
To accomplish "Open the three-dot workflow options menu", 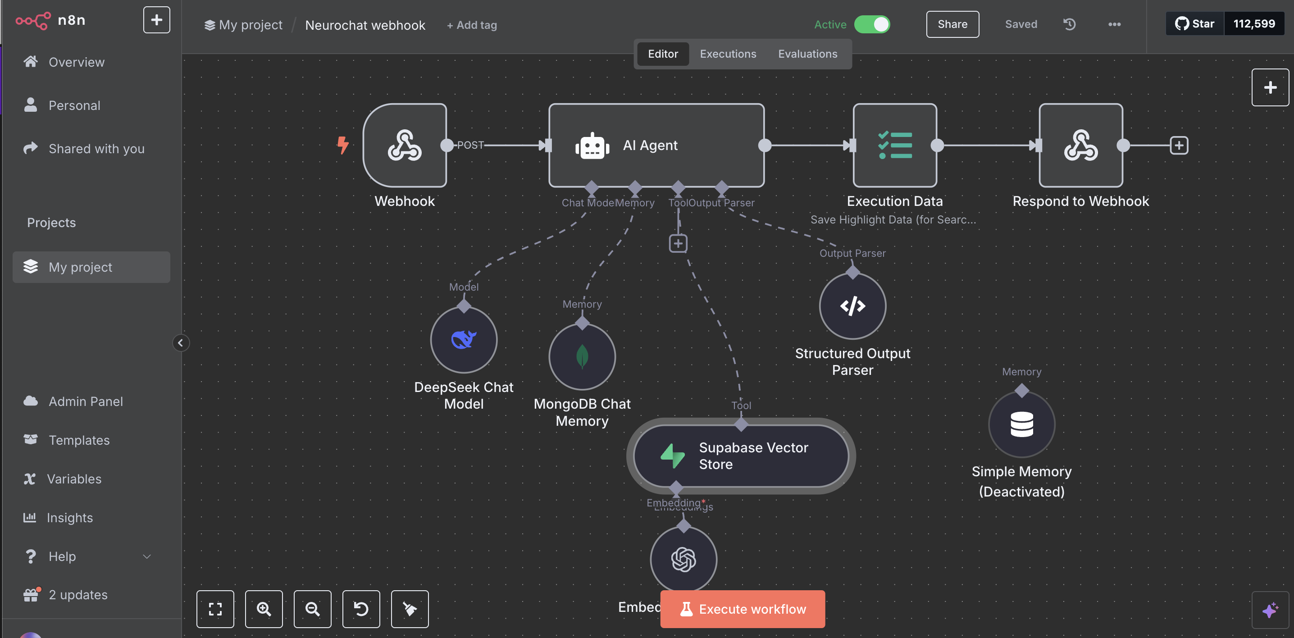I will point(1114,24).
